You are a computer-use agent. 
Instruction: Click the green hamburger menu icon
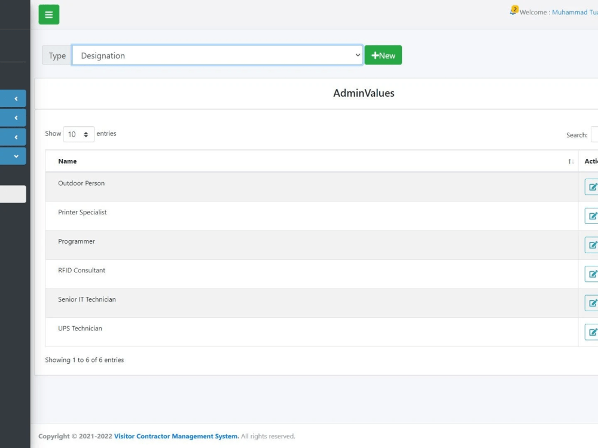point(48,14)
